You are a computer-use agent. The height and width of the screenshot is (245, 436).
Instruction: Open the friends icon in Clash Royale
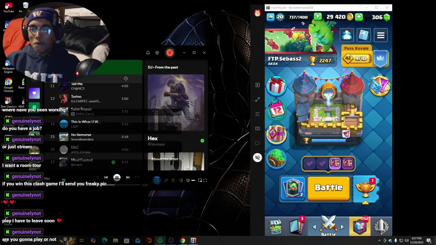click(x=347, y=35)
